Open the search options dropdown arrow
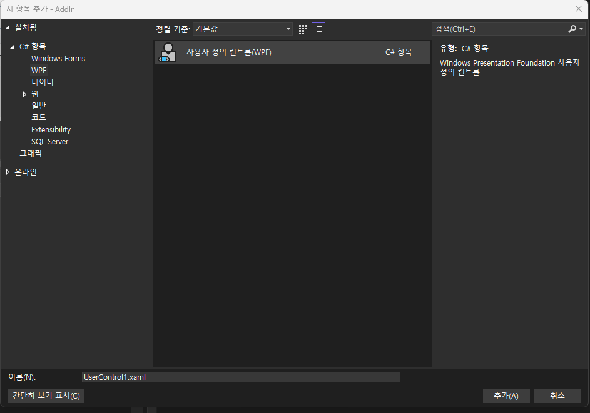590x413 pixels. (581, 29)
